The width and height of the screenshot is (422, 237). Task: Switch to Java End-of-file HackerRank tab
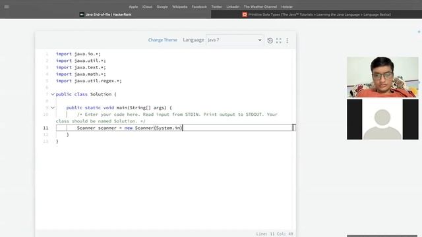105,14
